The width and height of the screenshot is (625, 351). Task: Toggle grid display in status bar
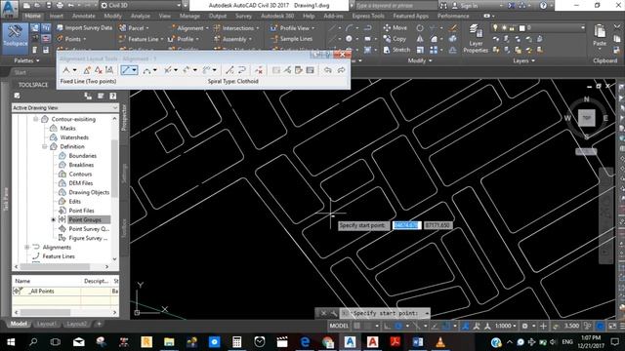[x=357, y=326]
